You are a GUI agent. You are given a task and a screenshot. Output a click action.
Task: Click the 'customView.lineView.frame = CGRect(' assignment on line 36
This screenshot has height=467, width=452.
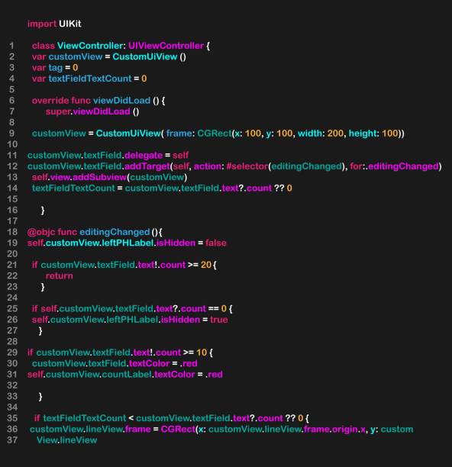click(x=113, y=429)
